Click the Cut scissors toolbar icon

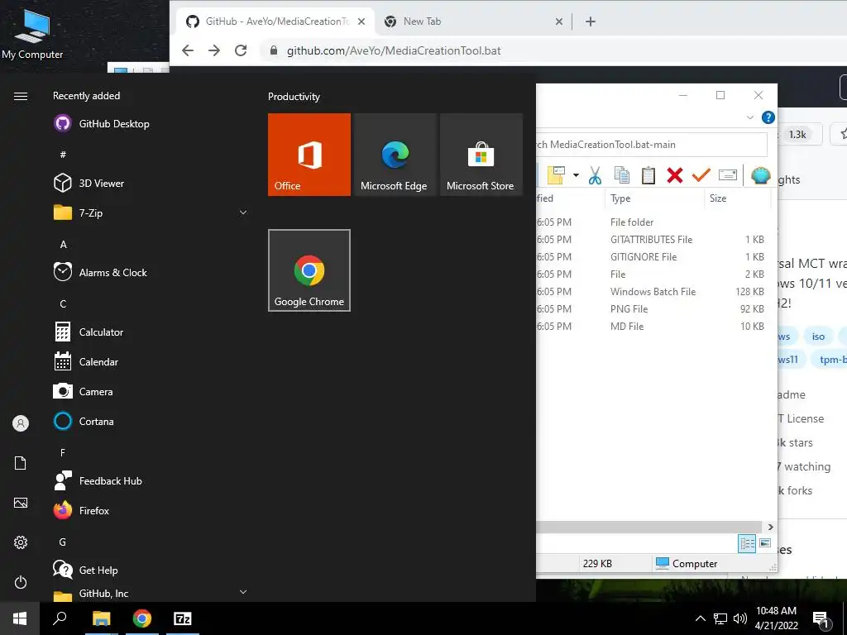(595, 175)
